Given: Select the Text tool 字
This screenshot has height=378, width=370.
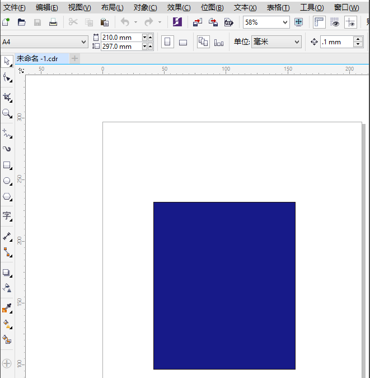Looking at the screenshot, I should [x=7, y=216].
